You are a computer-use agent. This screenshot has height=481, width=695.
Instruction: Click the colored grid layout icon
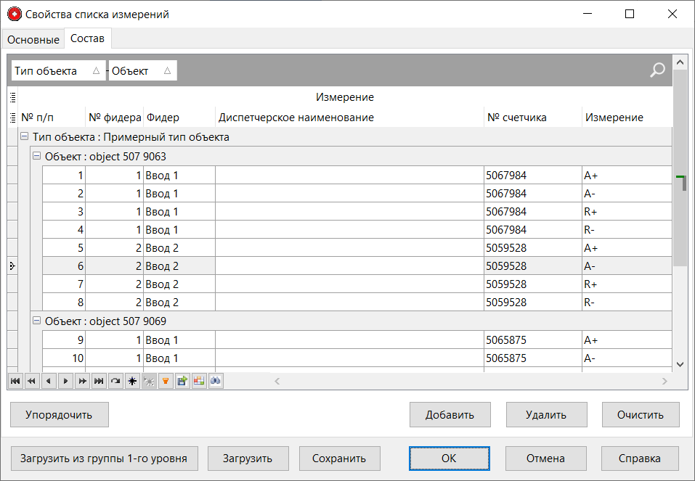199,381
